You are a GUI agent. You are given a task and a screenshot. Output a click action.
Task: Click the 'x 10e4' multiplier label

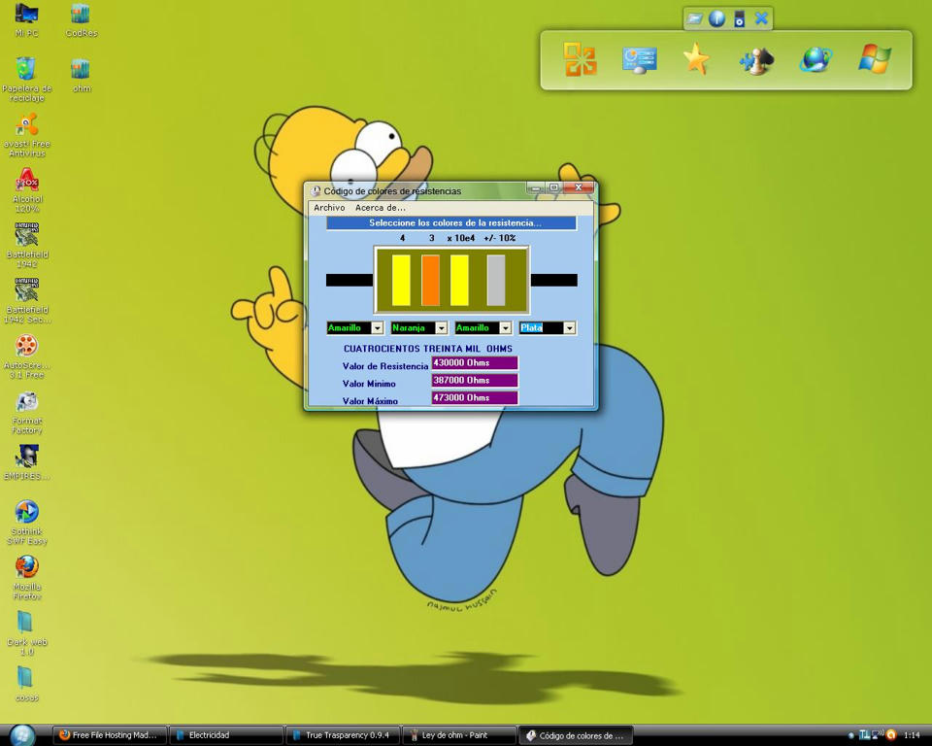(x=461, y=238)
